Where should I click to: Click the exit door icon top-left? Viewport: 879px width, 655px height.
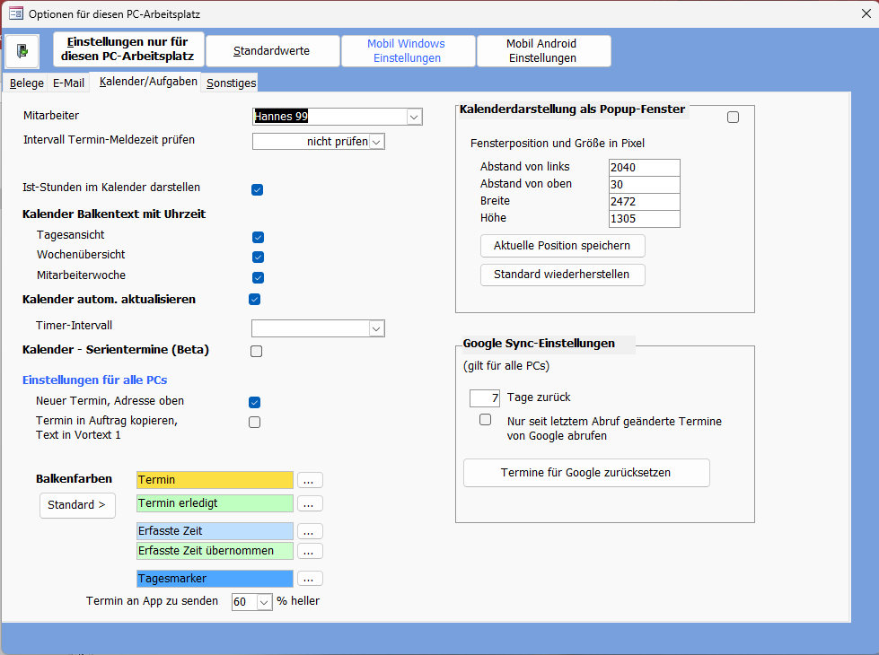(22, 51)
